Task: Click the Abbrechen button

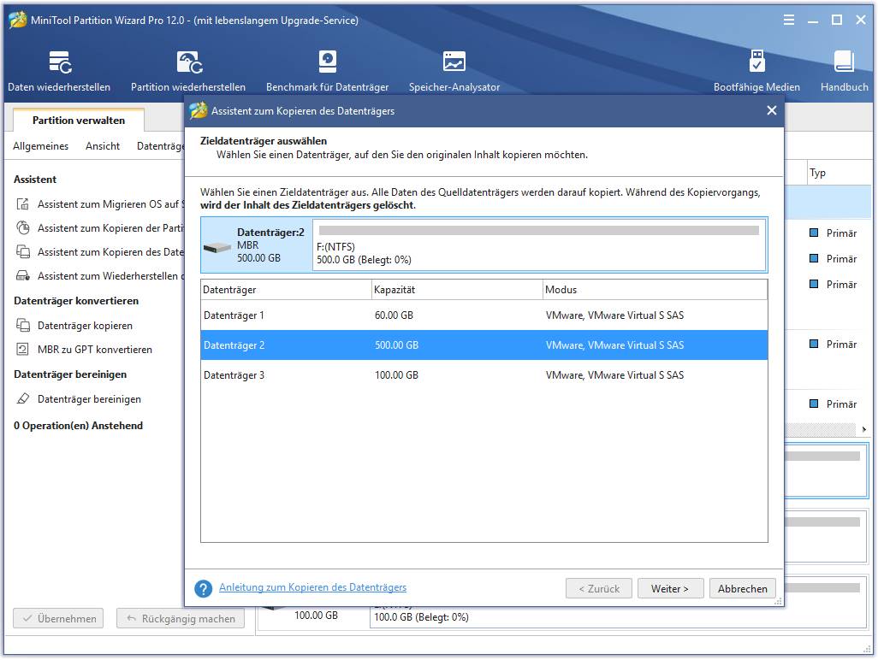Action: tap(743, 588)
